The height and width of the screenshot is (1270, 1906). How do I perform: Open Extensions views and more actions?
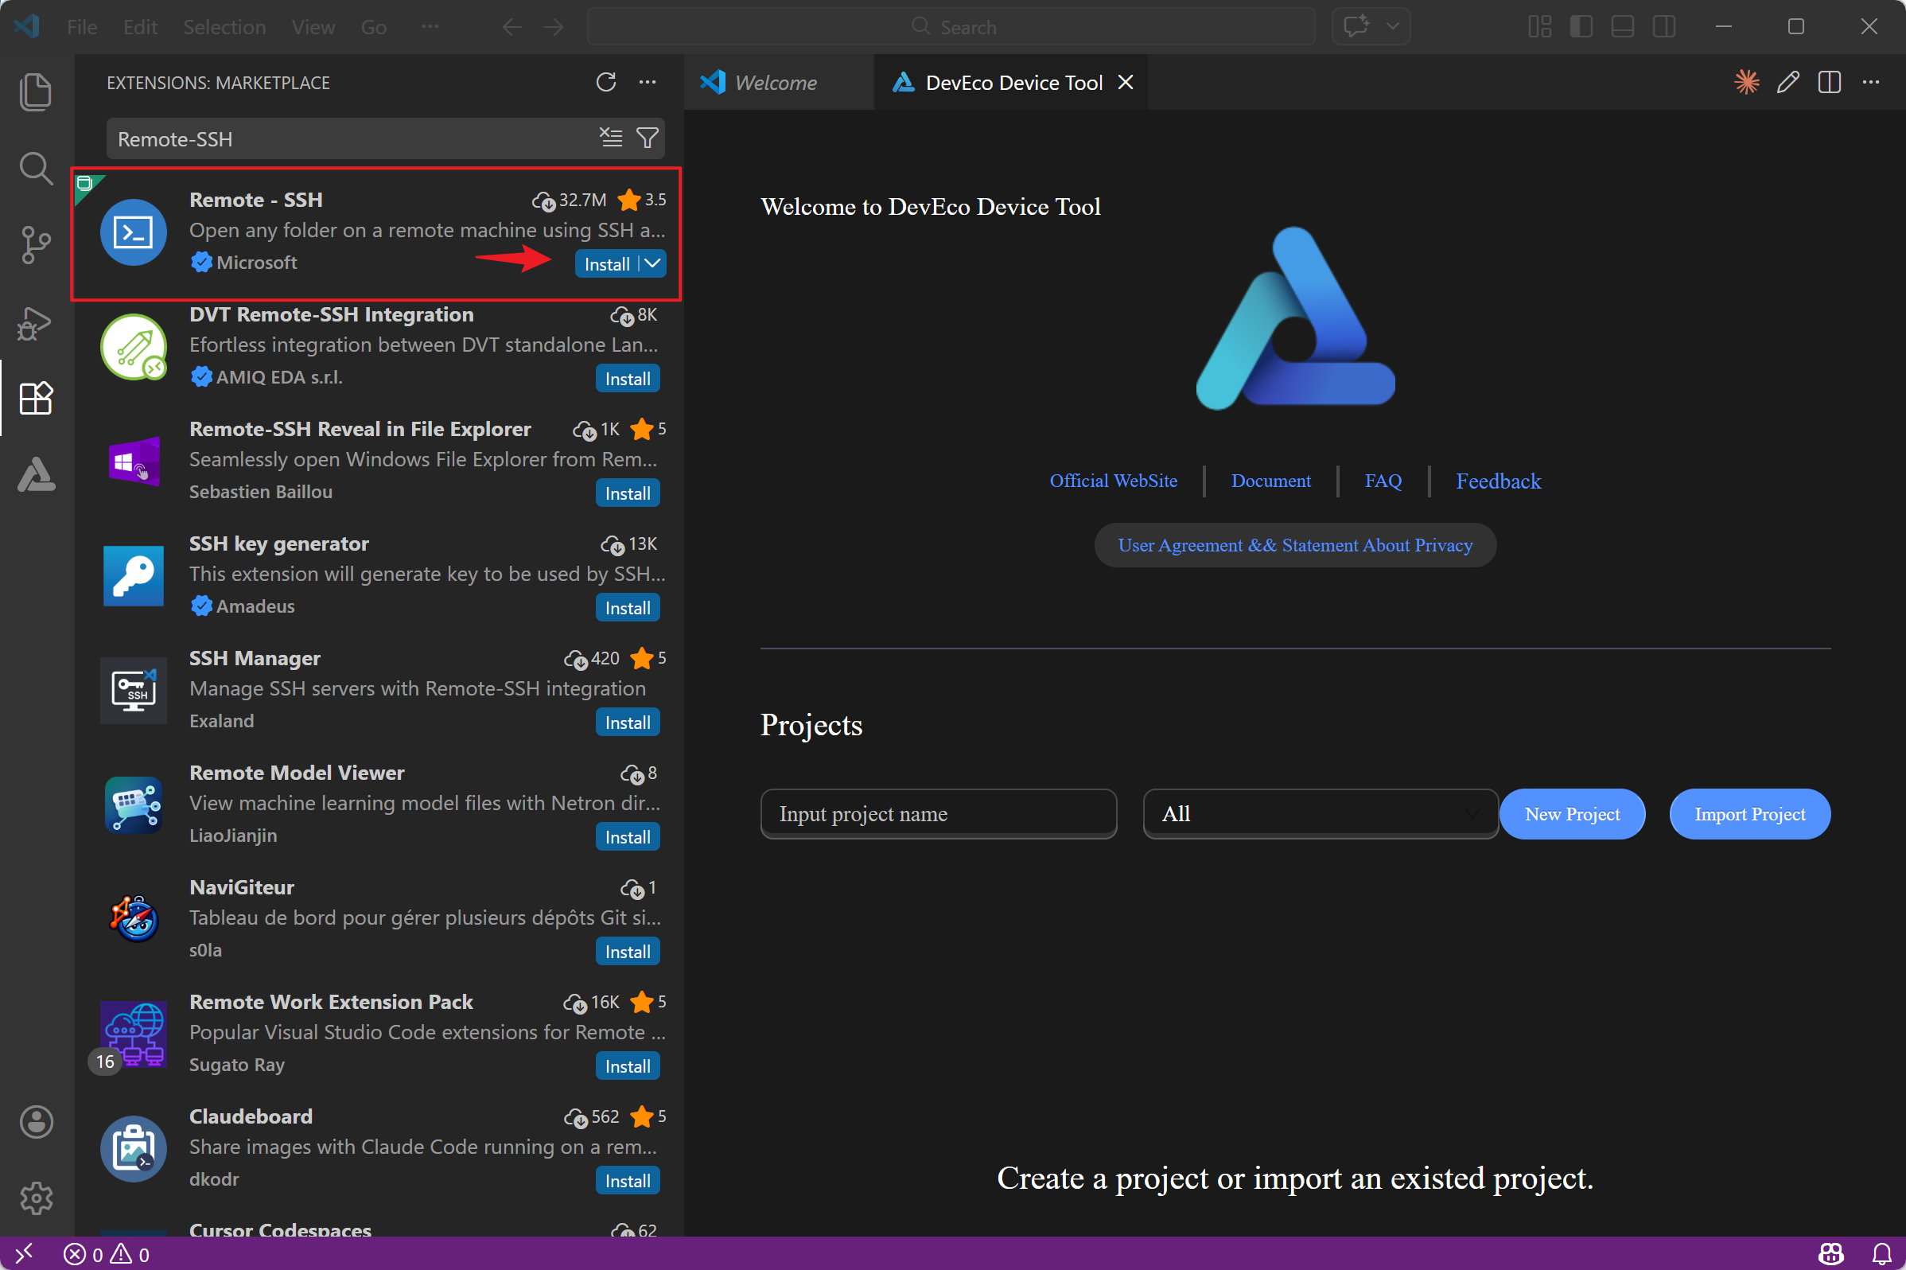click(x=648, y=82)
